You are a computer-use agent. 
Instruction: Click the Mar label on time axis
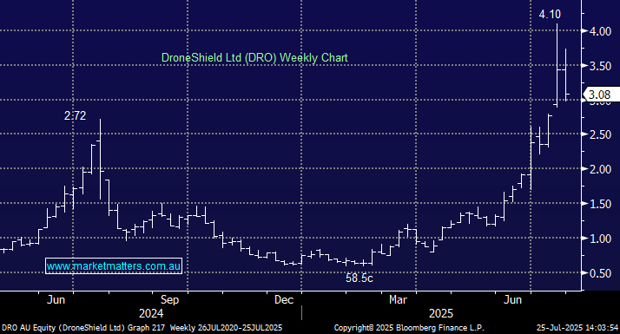pyautogui.click(x=398, y=300)
